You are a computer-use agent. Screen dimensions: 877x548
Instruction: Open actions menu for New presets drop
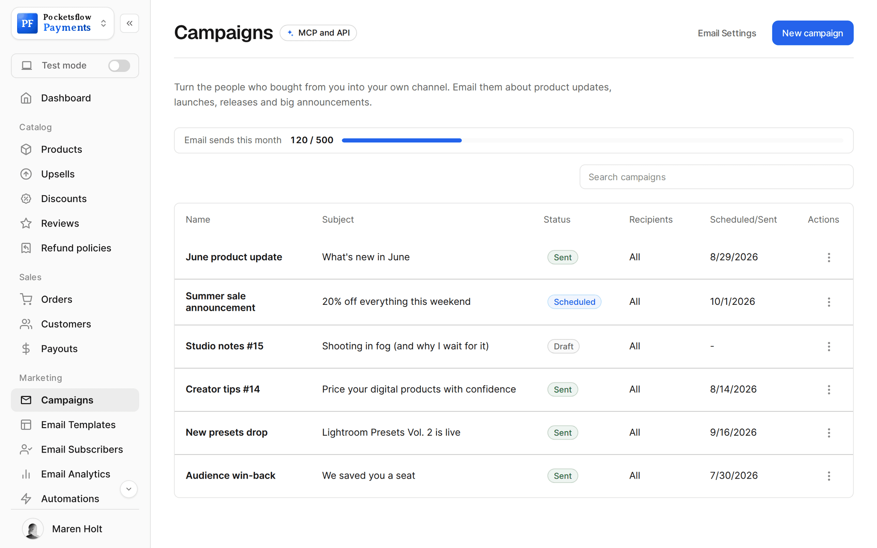pyautogui.click(x=829, y=433)
